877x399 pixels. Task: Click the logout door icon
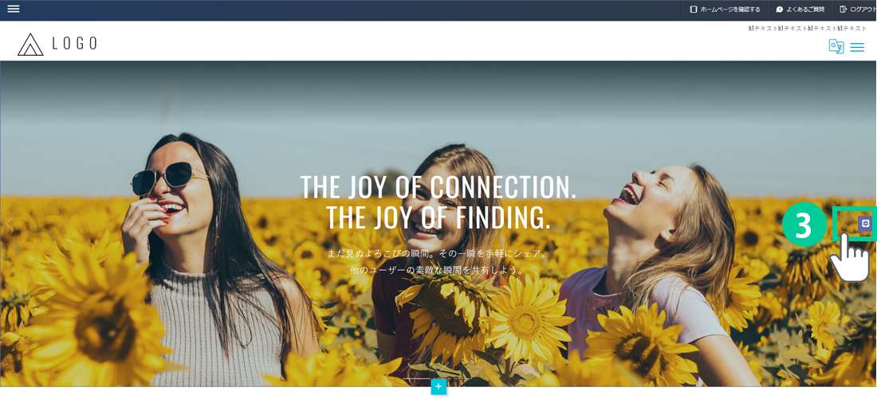844,10
